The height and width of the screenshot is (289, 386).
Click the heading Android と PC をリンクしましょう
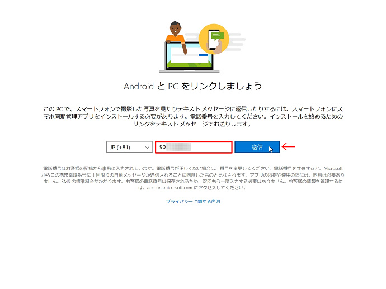[x=193, y=86]
